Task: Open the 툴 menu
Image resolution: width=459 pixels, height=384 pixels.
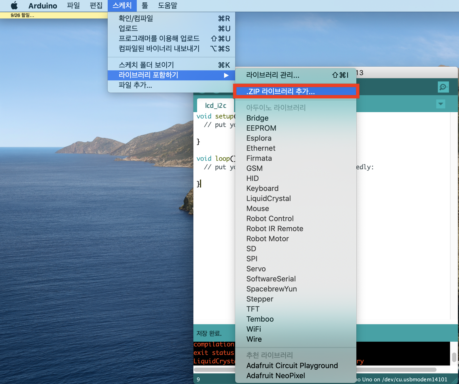Action: pos(145,6)
